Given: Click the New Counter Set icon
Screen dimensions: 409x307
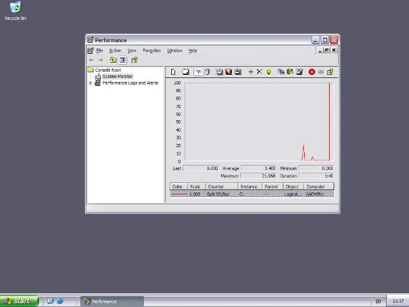Looking at the screenshot, I should 173,72.
